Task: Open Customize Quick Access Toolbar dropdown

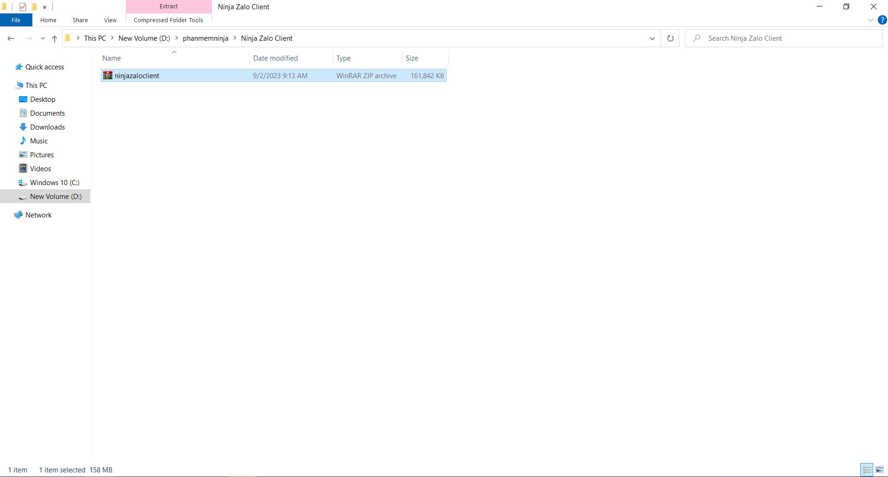Action: click(x=44, y=7)
